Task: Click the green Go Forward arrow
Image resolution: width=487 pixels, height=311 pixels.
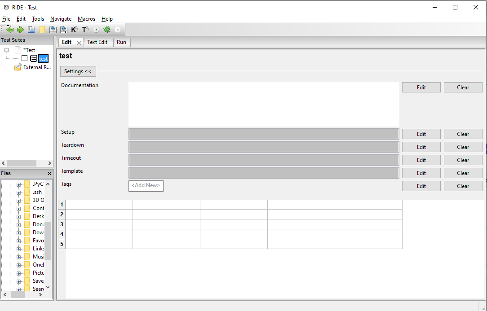Action: click(x=21, y=30)
